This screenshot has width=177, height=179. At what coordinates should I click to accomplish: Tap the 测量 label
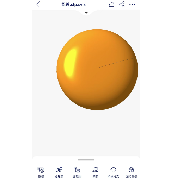[41, 177]
